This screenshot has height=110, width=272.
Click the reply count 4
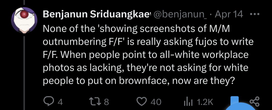[60, 102]
